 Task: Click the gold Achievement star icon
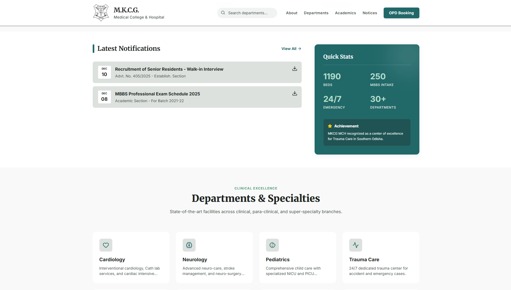coord(330,126)
